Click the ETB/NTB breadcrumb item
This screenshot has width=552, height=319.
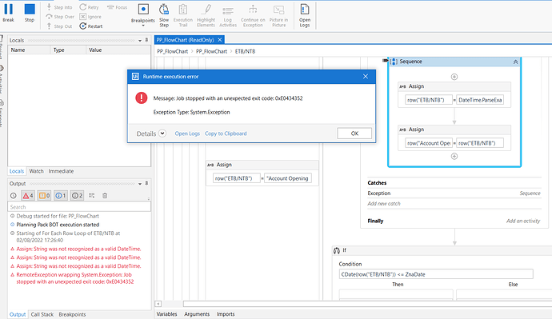245,51
